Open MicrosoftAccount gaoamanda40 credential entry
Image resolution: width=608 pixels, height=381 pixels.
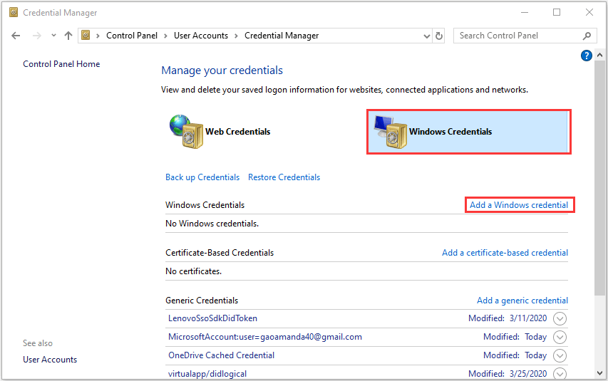pos(265,337)
